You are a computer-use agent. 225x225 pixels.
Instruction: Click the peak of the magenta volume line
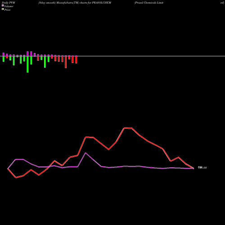coord(85,153)
